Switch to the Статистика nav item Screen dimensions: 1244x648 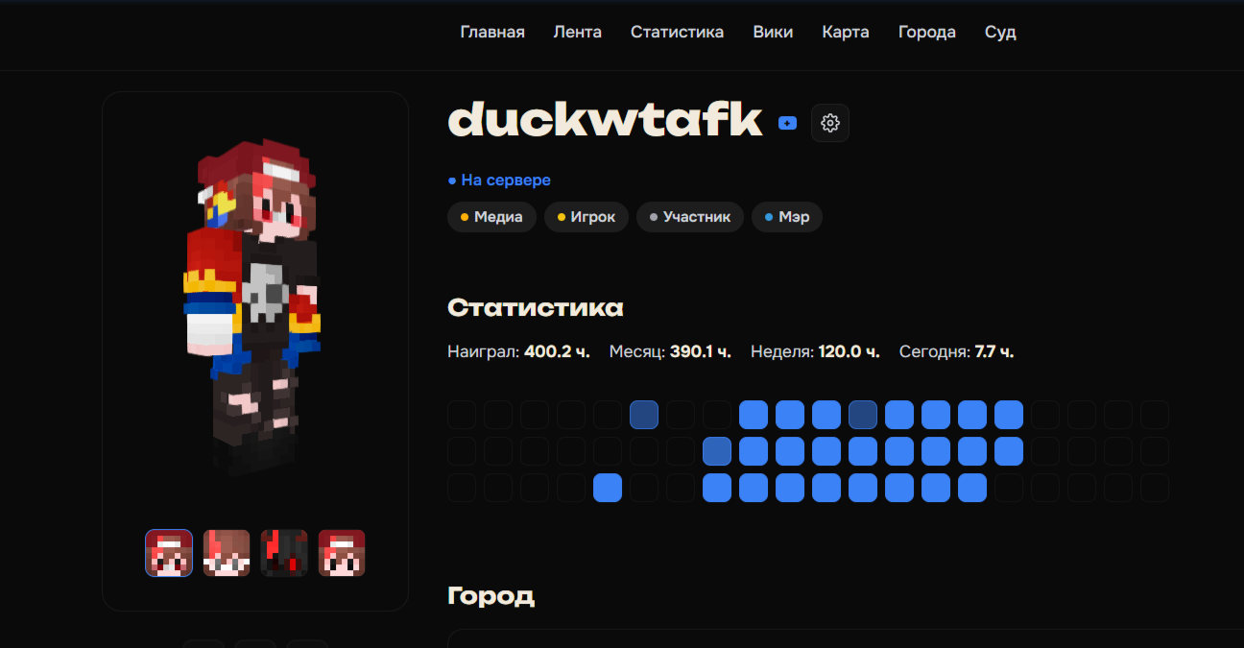(x=678, y=32)
